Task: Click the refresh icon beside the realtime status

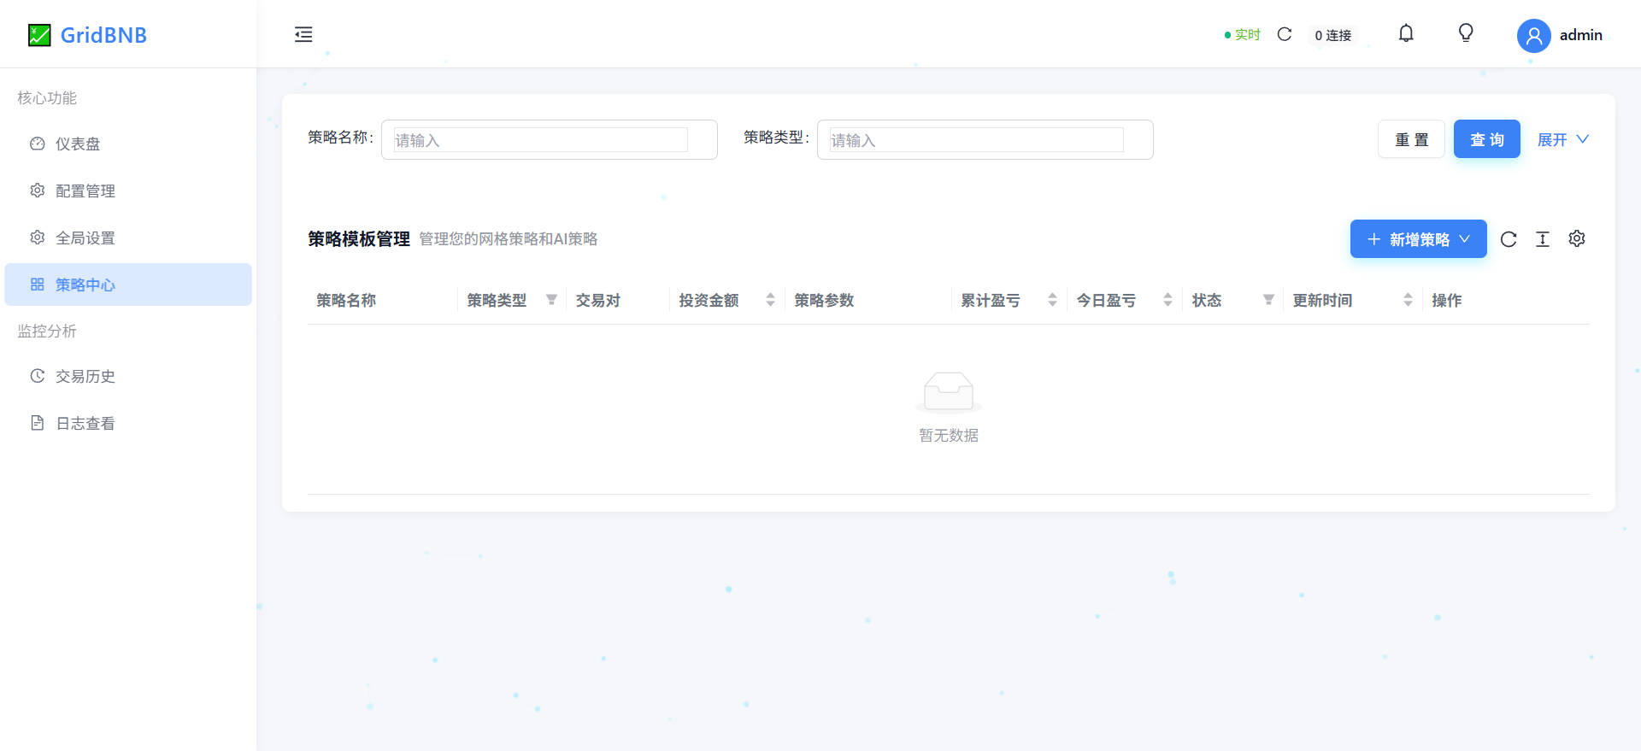Action: (1284, 35)
